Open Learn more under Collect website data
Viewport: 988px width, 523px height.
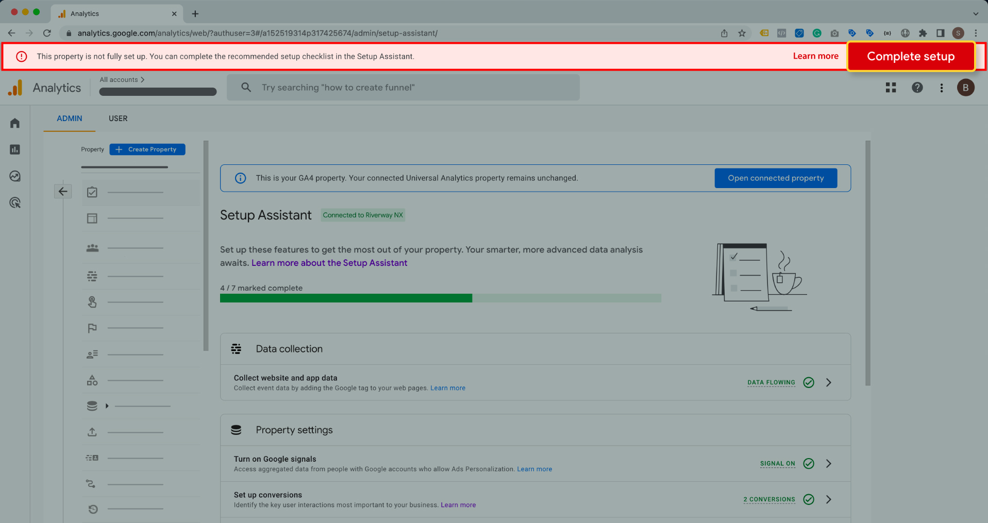tap(448, 388)
